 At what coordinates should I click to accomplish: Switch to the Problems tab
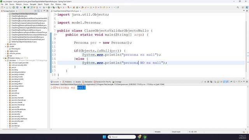point(67,82)
